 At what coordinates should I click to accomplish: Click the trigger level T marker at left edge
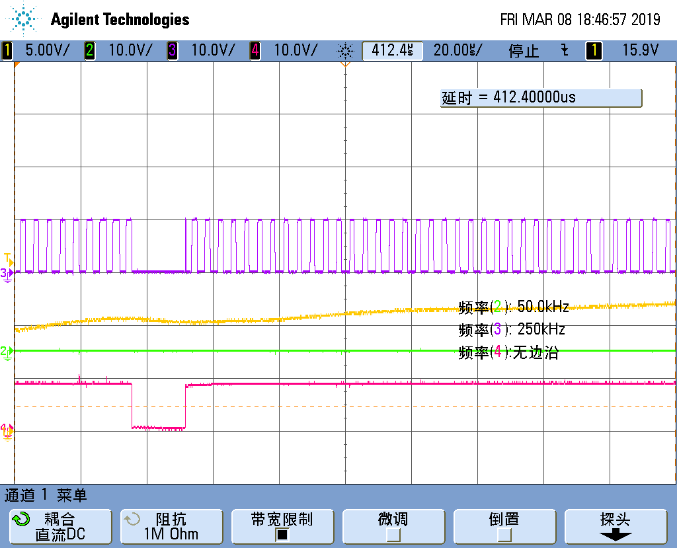pos(9,259)
